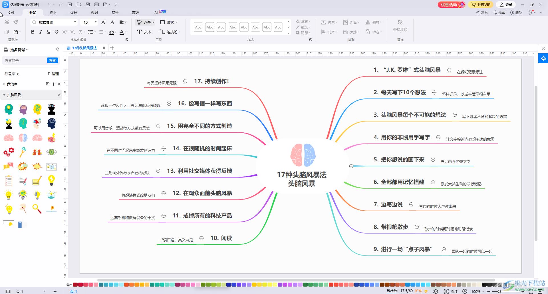This screenshot has height=294, width=548.
Task: Open the 文件 menu
Action: click(x=11, y=13)
